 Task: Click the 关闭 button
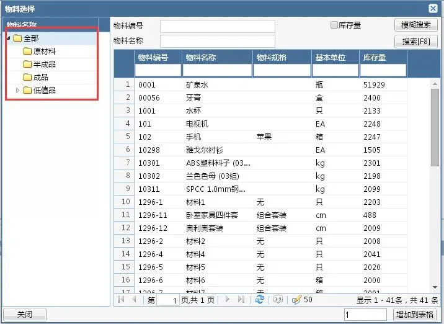tap(25, 314)
